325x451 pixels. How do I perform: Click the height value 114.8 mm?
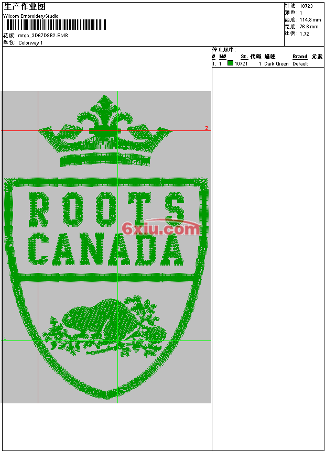tap(310, 20)
